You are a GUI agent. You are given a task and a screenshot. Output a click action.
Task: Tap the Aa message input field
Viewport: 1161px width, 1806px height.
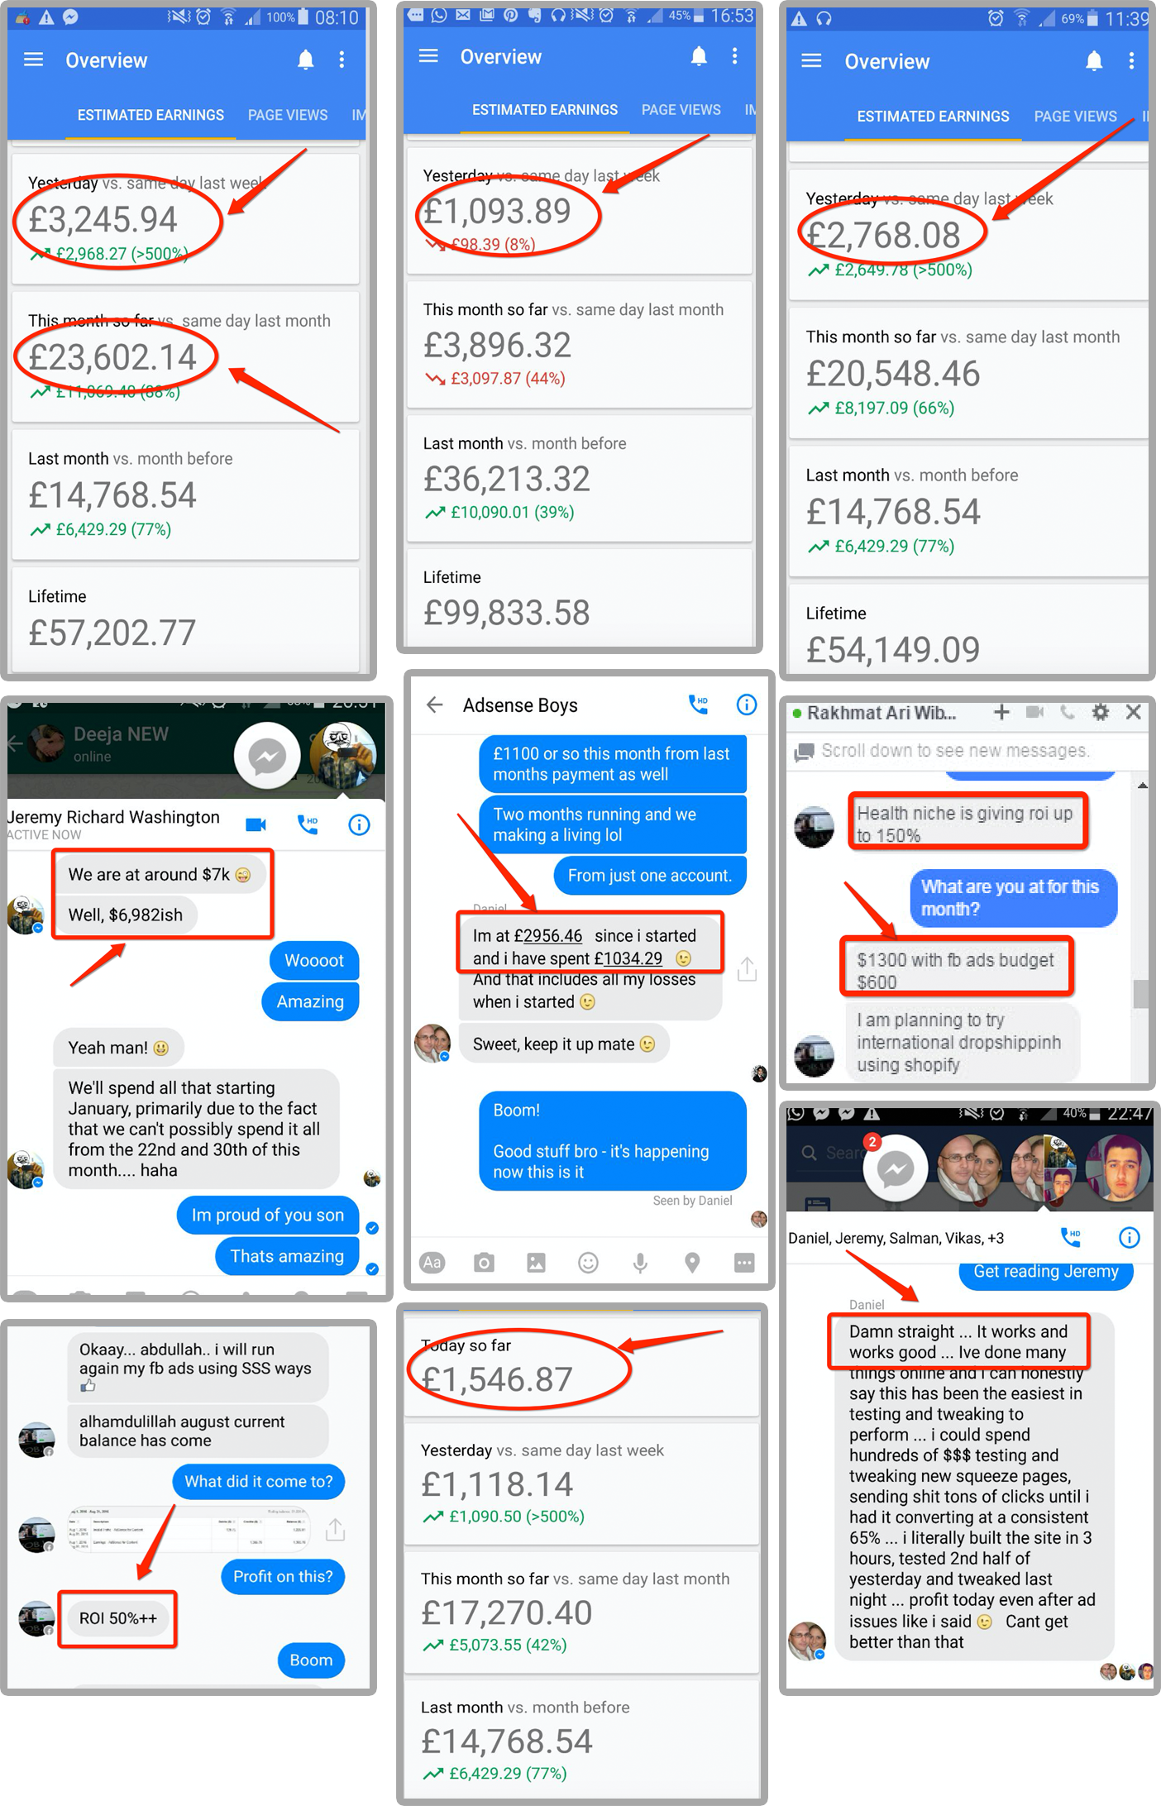432,1263
